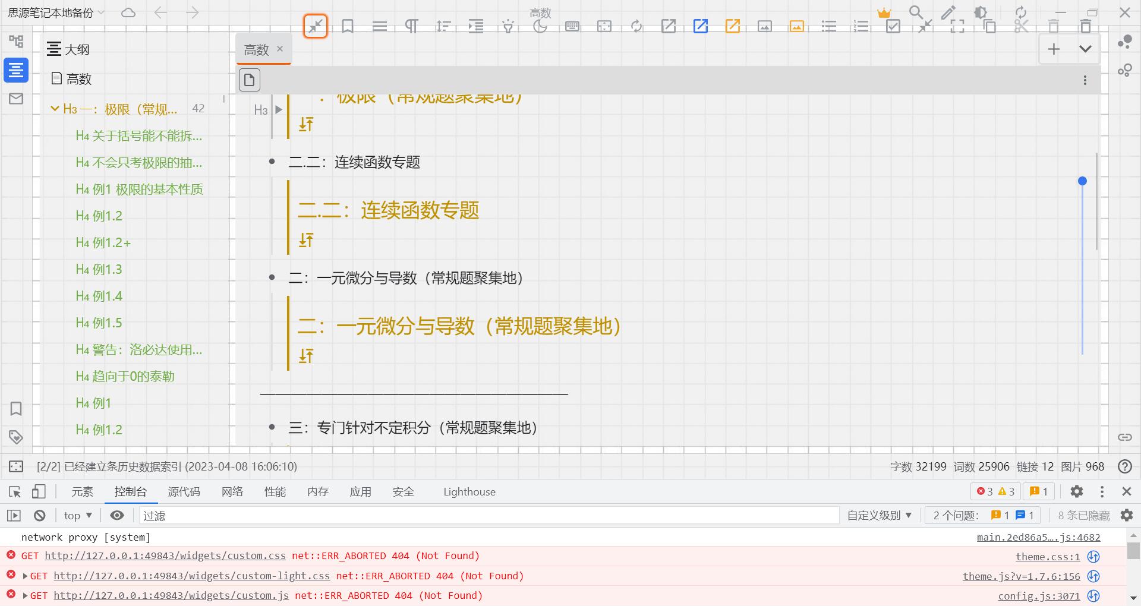Click the orange crown icon
The height and width of the screenshot is (606, 1141).
point(884,12)
